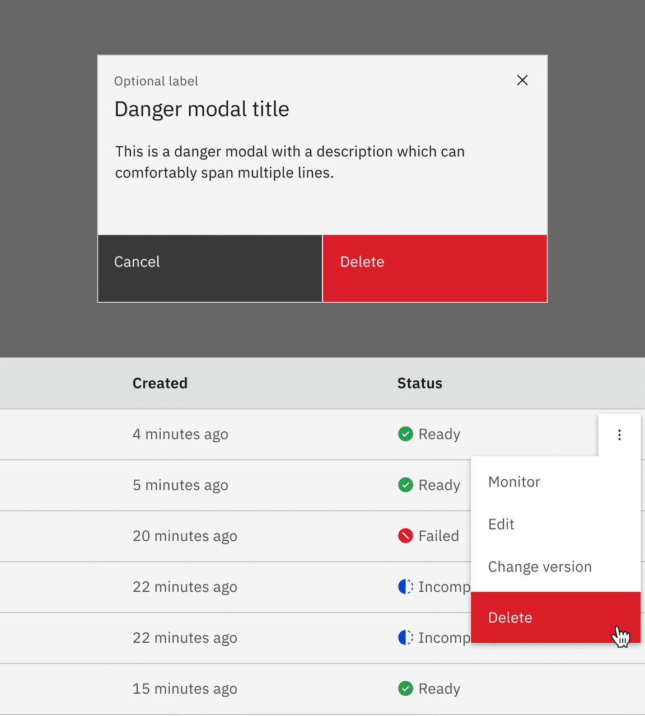645x716 pixels.
Task: Click the Ready status icon beside 5 minutes ago
Action: [x=405, y=485]
